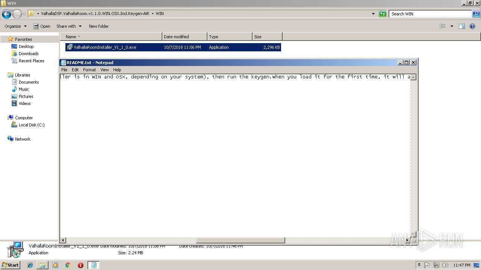Open Notepad Edit menu
Viewport: 481px width, 270px height.
75,70
